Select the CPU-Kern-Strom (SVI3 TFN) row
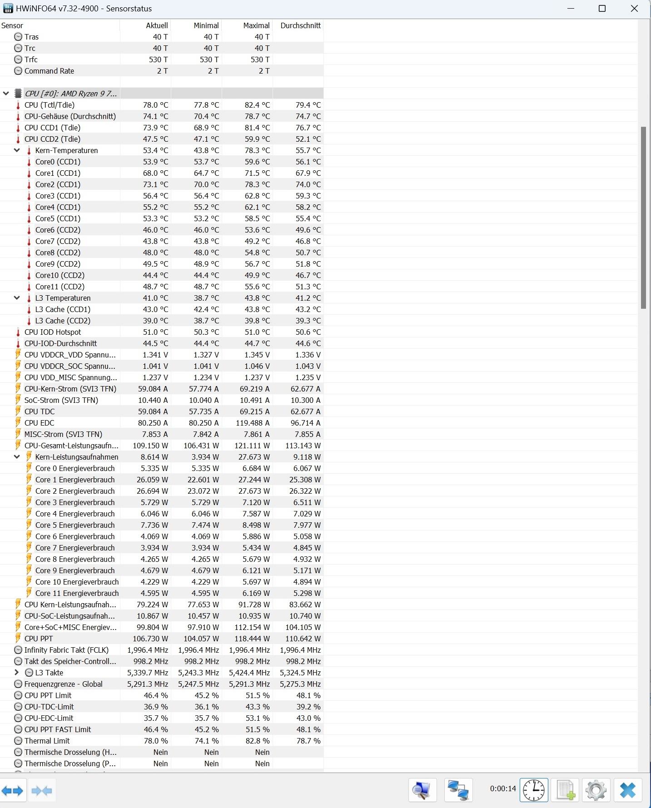The image size is (651, 808). point(162,389)
